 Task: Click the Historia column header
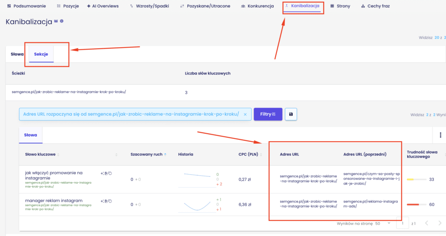(x=186, y=155)
